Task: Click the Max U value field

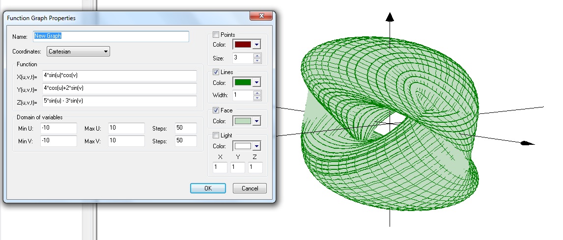Action: 126,129
